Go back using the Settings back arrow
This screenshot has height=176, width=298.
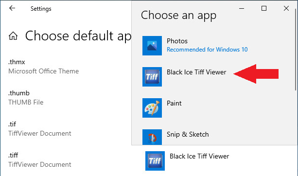coord(12,8)
